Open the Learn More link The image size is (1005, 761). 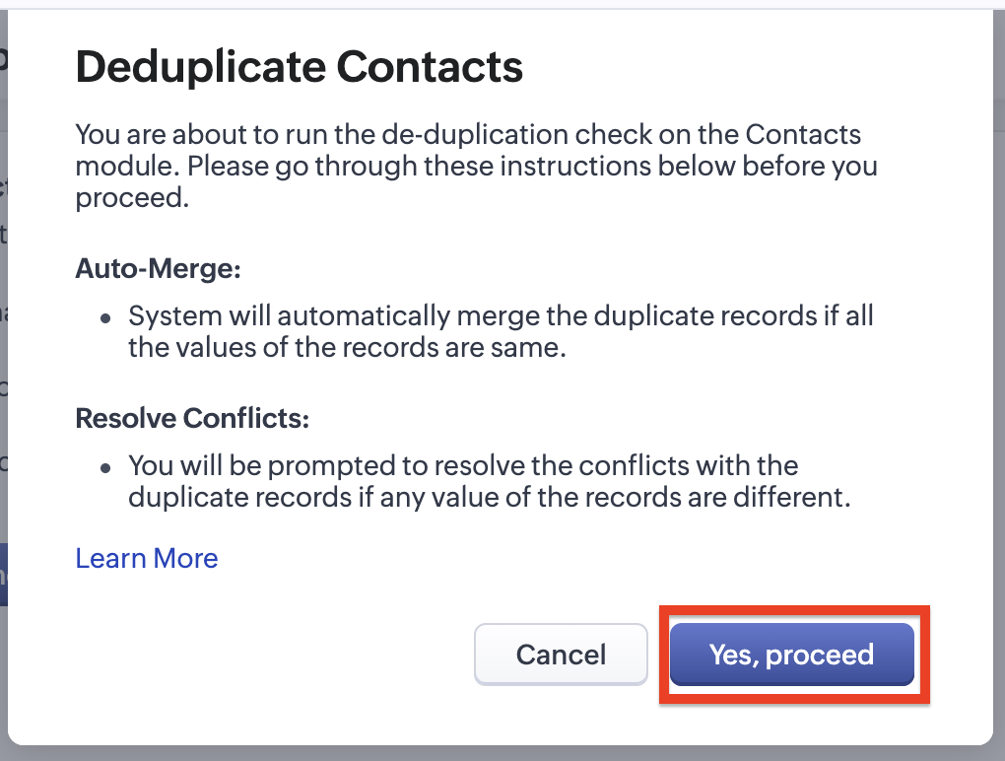pos(147,558)
